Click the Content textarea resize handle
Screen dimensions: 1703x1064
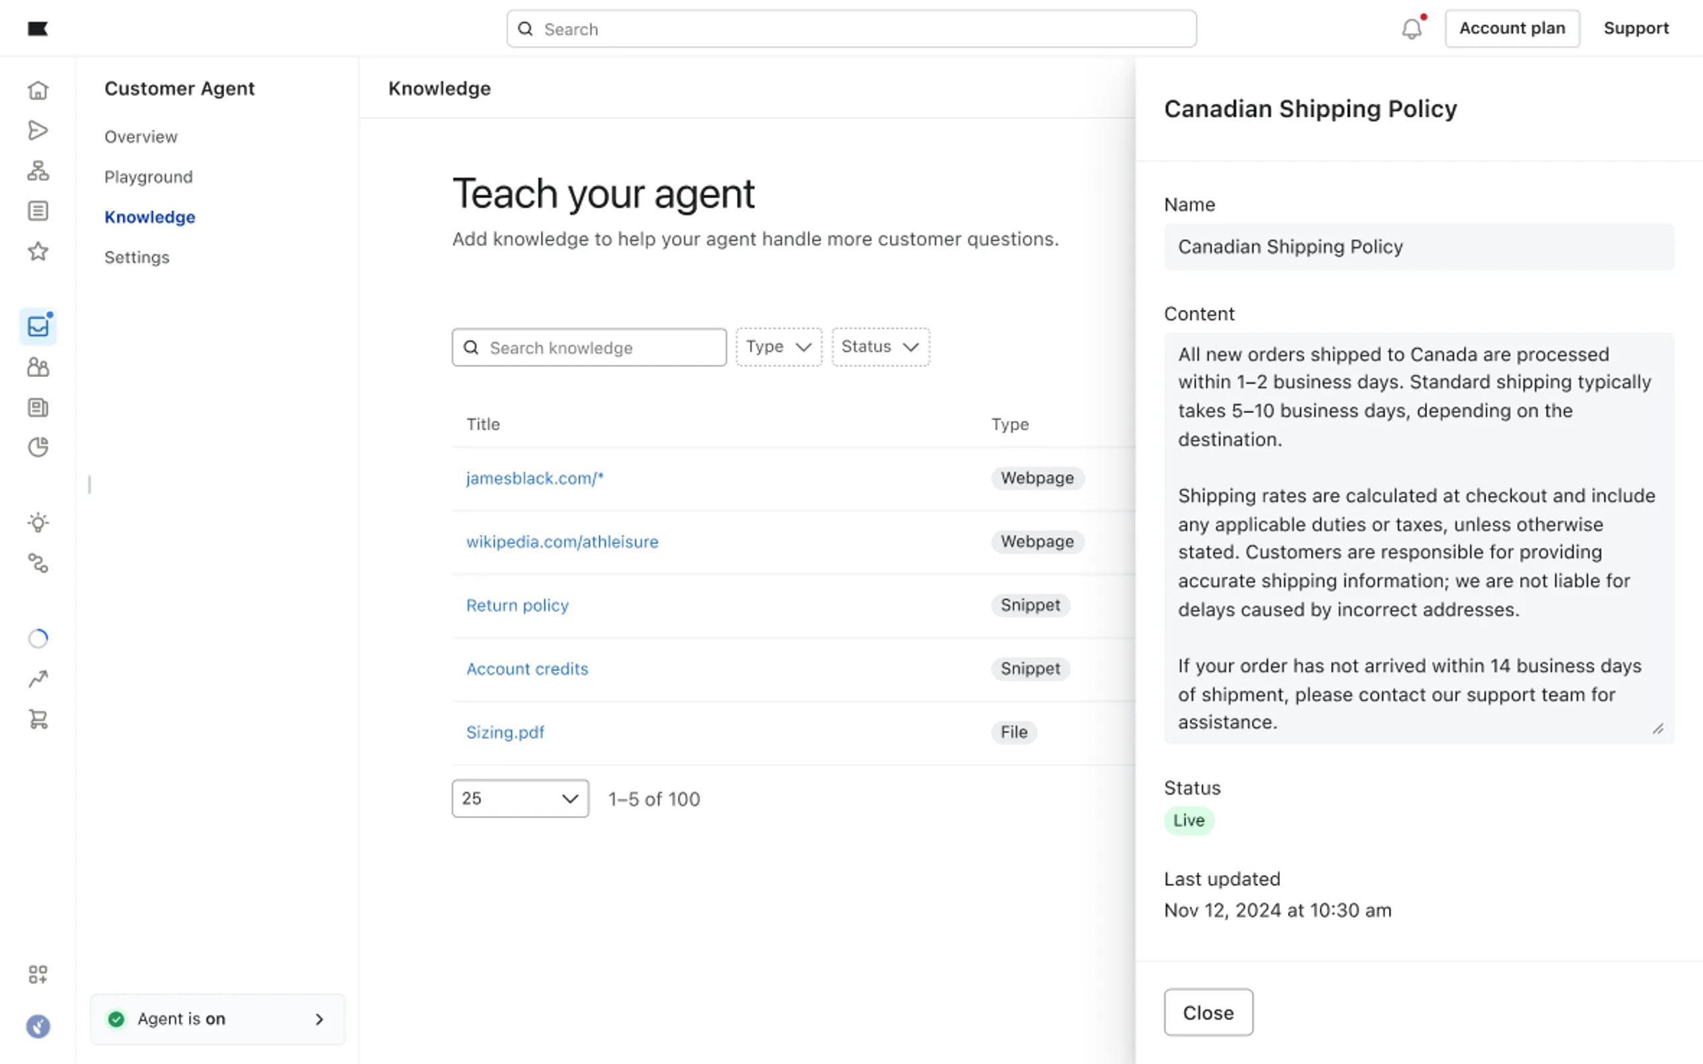tap(1657, 729)
